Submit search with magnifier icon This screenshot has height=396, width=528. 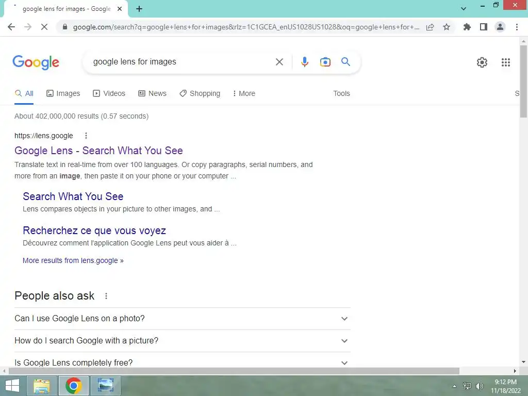click(345, 62)
